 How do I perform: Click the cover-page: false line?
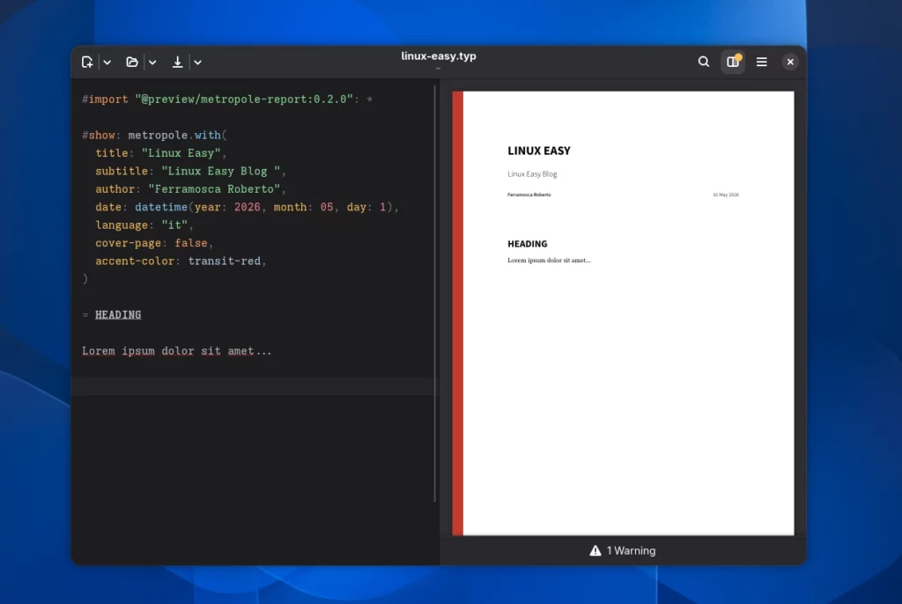[x=154, y=243]
